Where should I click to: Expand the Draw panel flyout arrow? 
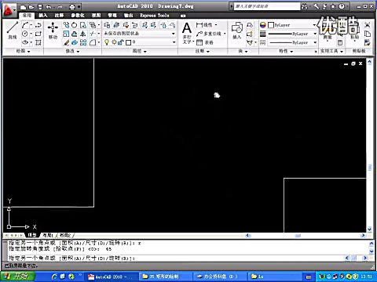click(28, 52)
